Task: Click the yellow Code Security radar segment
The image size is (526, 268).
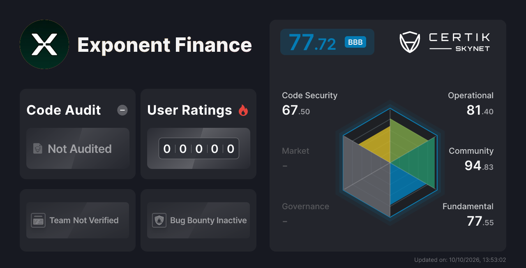Action: click(378, 145)
